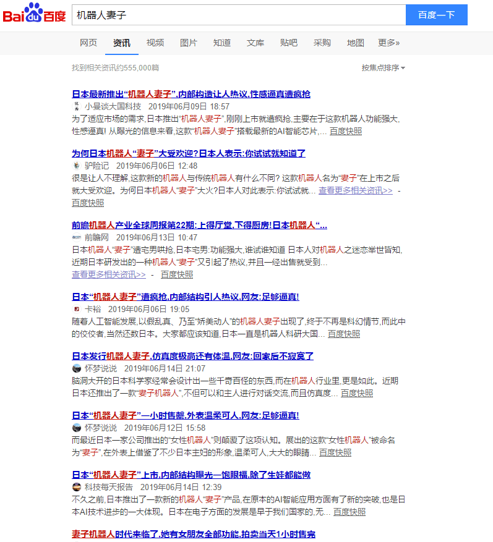
Task: Select the 地图 tab
Action: [x=356, y=43]
